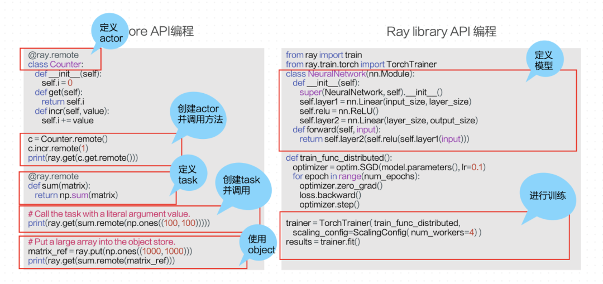The width and height of the screenshot is (603, 284).
Task: Click the class NeuralNetwork(nn.Module) line
Action: point(350,74)
